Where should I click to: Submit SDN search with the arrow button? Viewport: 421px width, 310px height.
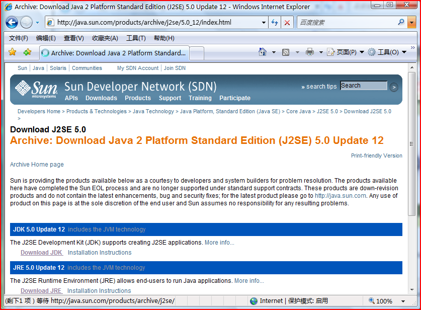[394, 87]
